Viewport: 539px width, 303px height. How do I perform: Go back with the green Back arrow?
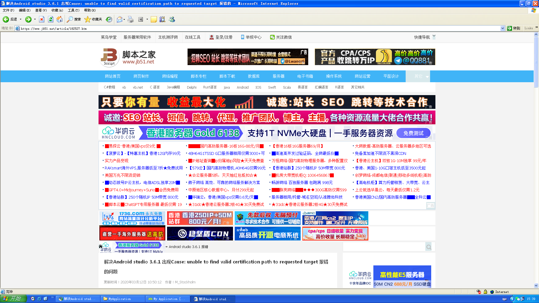pos(6,19)
